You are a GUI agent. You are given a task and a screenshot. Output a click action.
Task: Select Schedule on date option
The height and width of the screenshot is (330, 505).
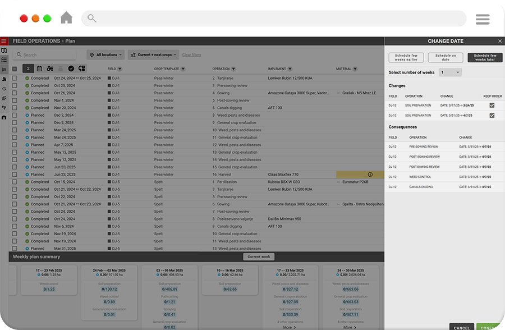pos(446,57)
